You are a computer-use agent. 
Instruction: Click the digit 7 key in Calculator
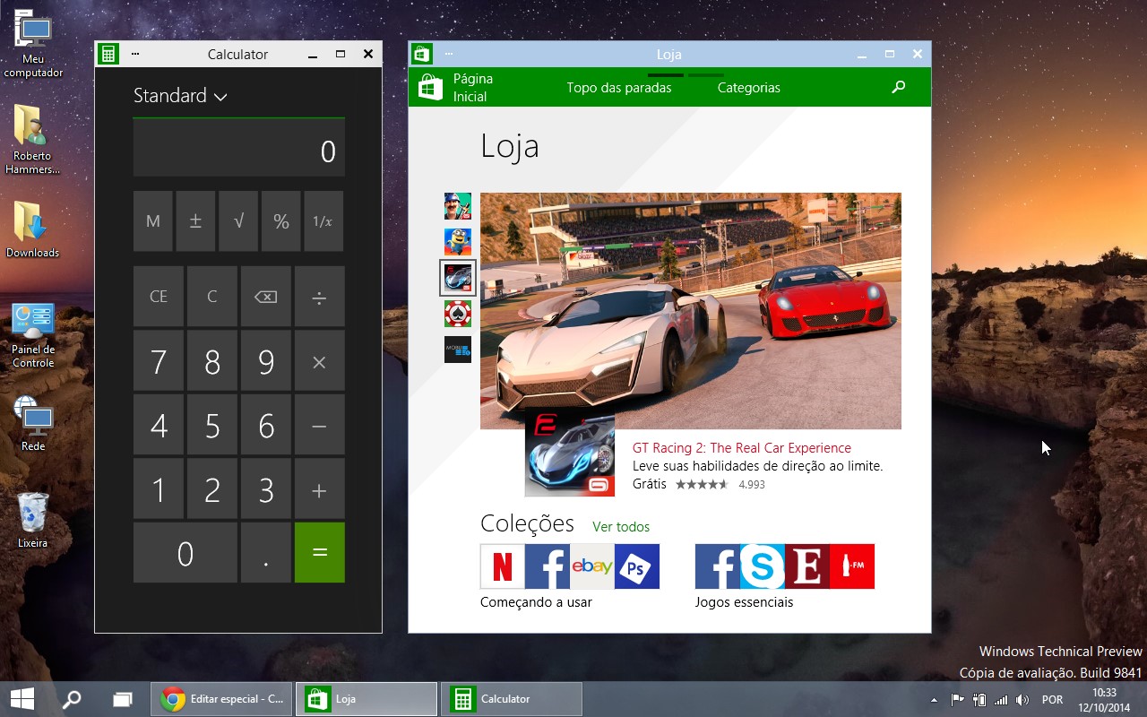159,361
